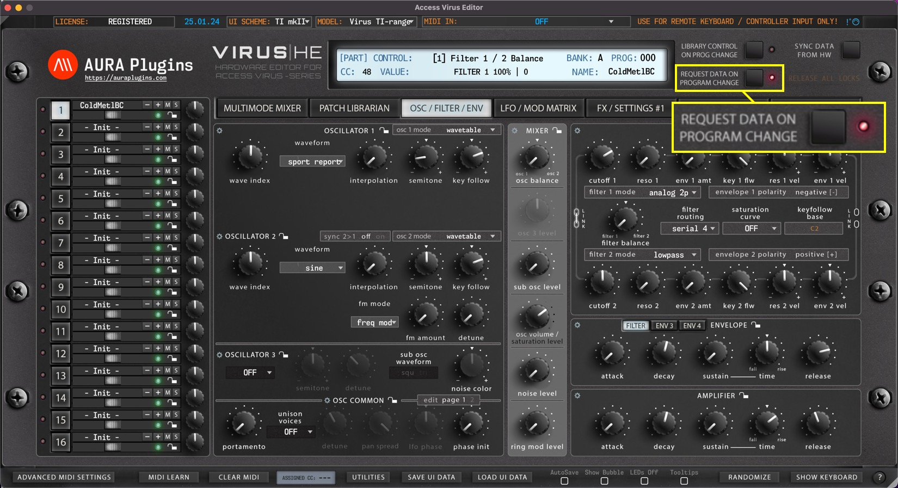This screenshot has width=898, height=488.
Task: Click the MIDI LEARN button
Action: pyautogui.click(x=169, y=477)
